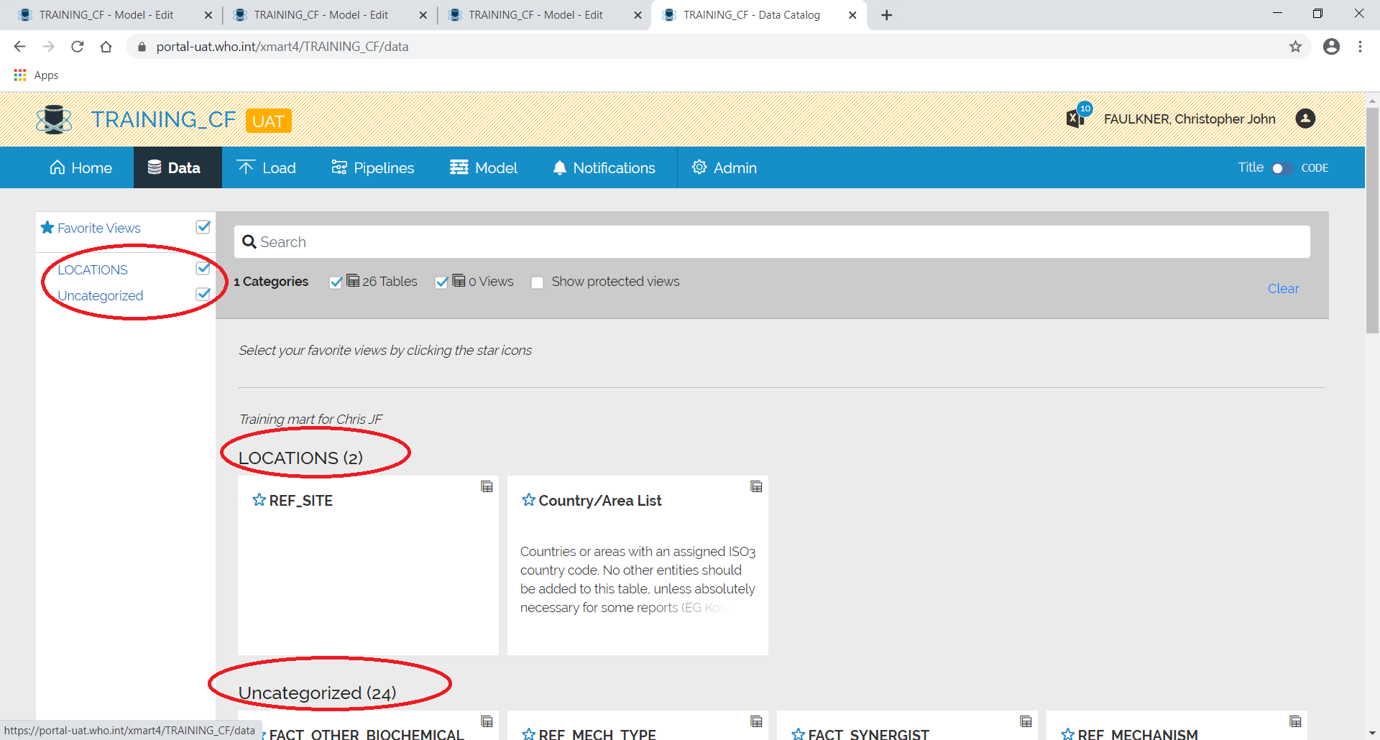The image size is (1380, 740).
Task: Open Chrome profile account icon
Action: pyautogui.click(x=1331, y=47)
